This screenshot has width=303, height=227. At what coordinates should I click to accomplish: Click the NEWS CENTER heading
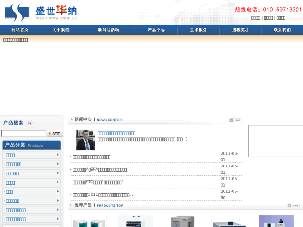point(109,120)
